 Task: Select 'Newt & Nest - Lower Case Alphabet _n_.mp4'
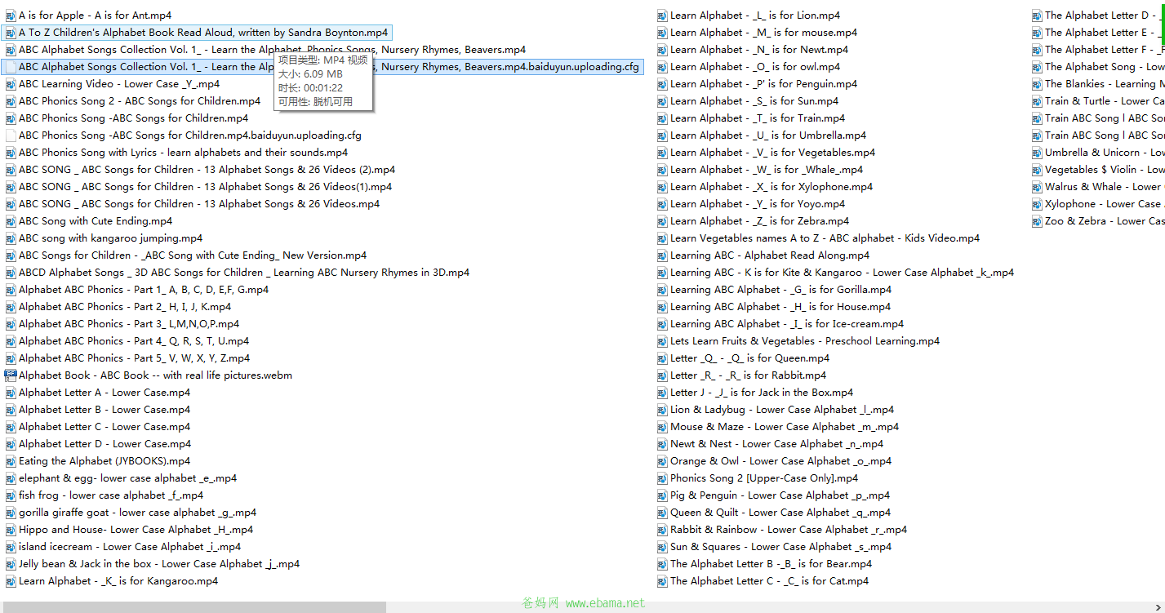(x=776, y=444)
